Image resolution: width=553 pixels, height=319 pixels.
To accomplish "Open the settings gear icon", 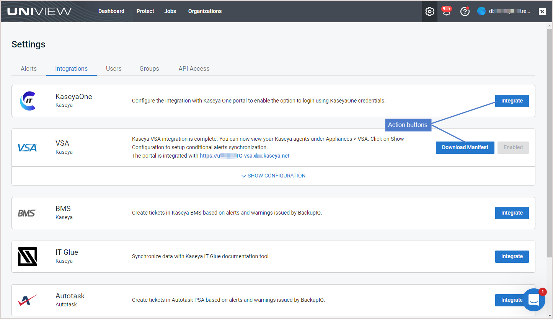I will coord(429,11).
